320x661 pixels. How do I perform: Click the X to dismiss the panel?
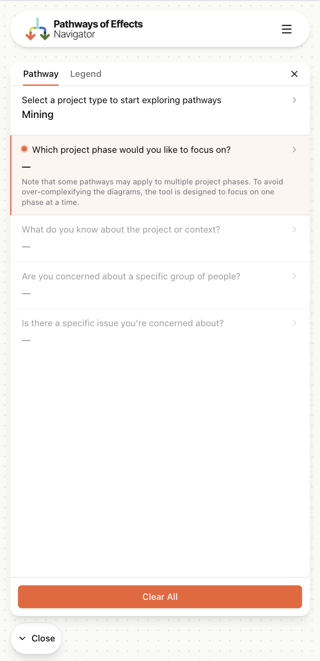294,74
